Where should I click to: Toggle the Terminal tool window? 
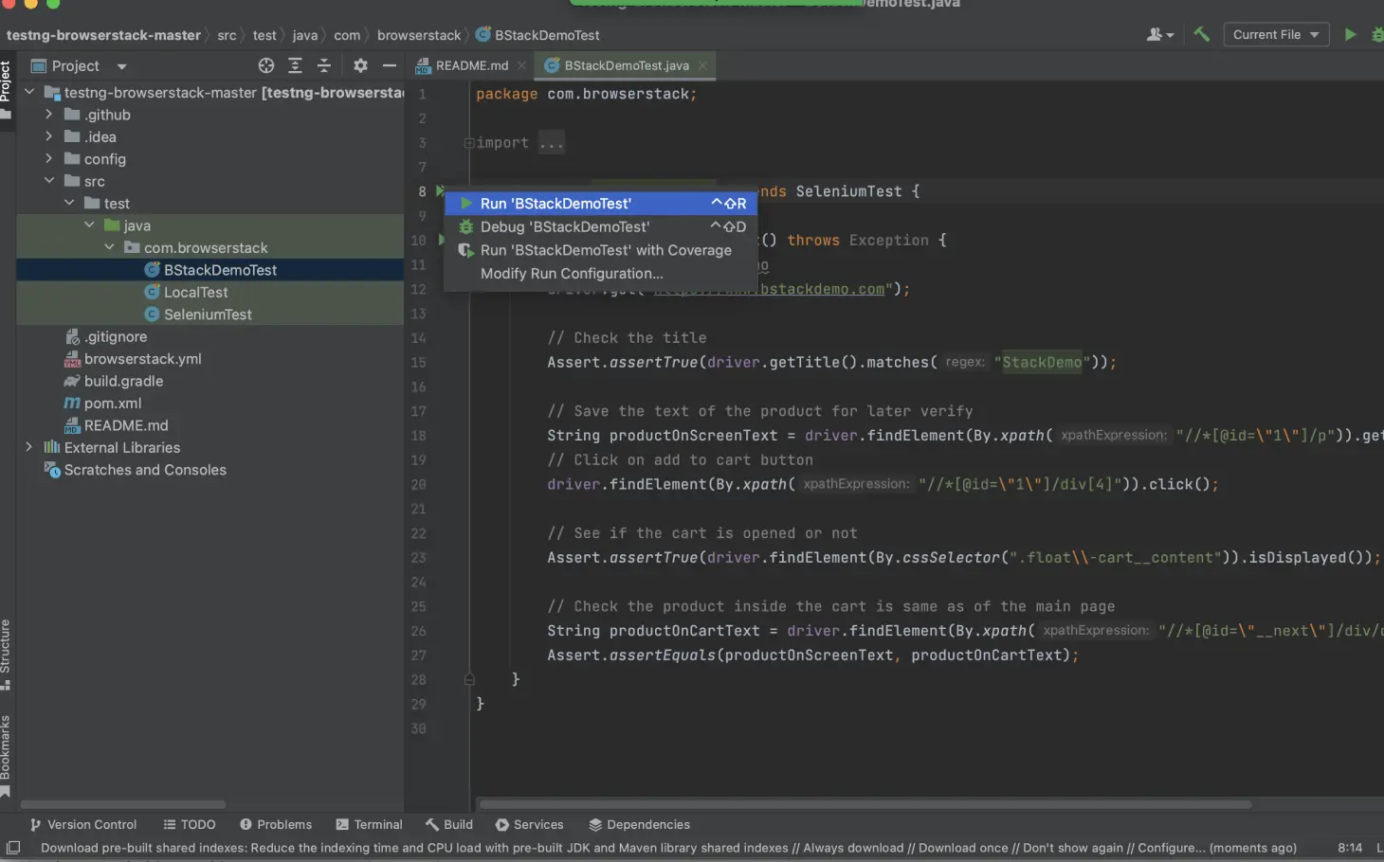tap(369, 824)
